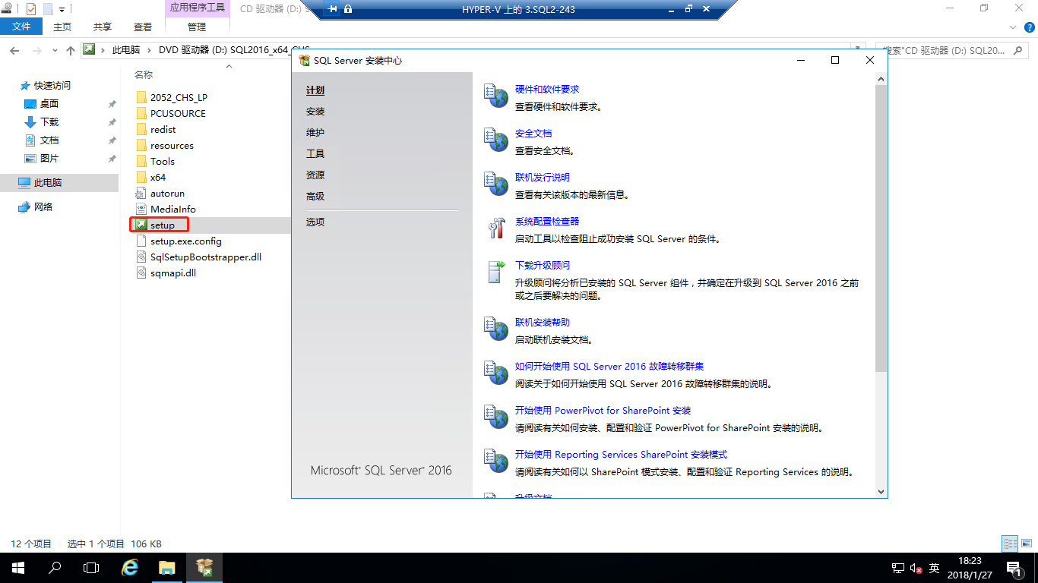
Task: Click the SQL Server setup taskbar icon
Action: click(x=204, y=567)
